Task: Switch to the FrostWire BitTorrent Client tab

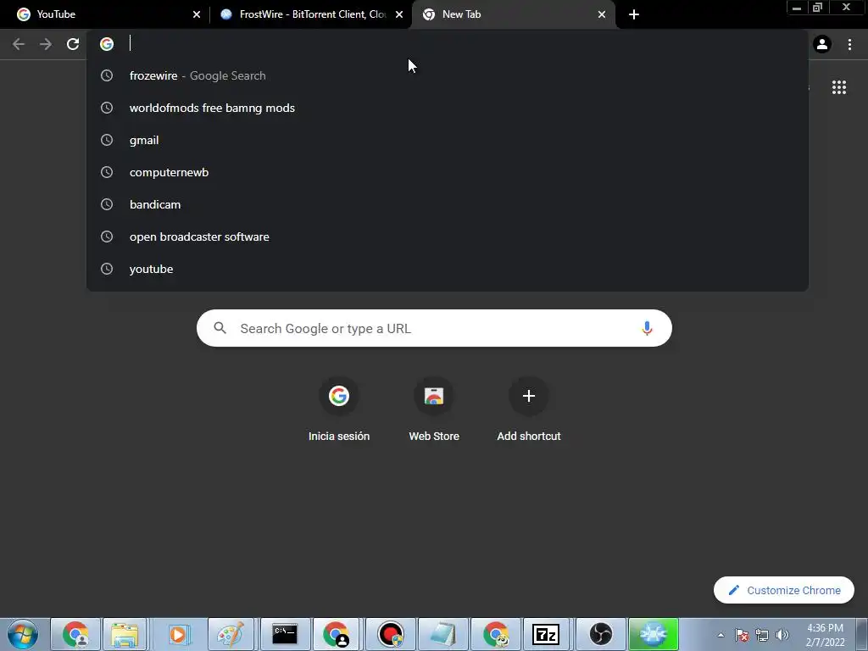Action: tap(310, 14)
